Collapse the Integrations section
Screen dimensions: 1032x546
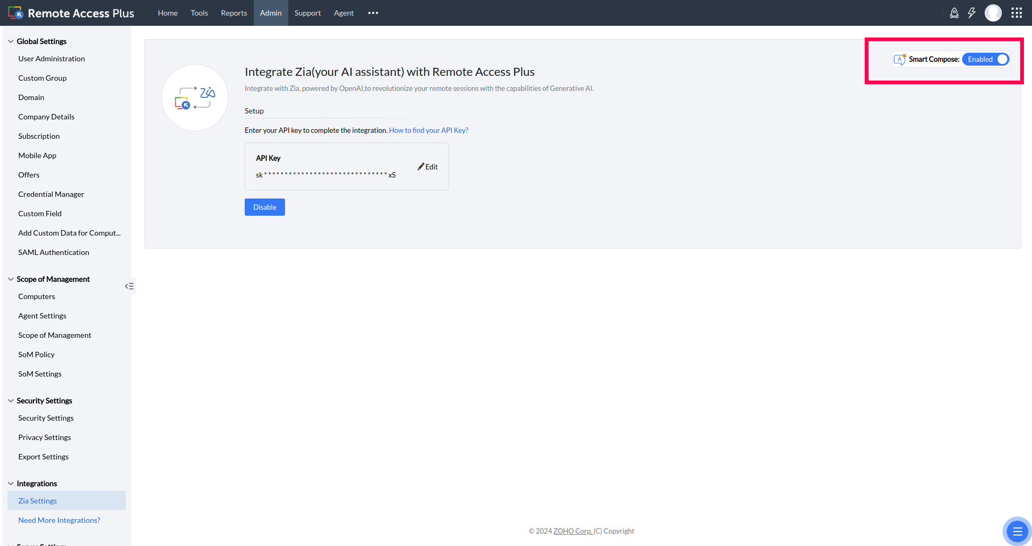tap(10, 483)
